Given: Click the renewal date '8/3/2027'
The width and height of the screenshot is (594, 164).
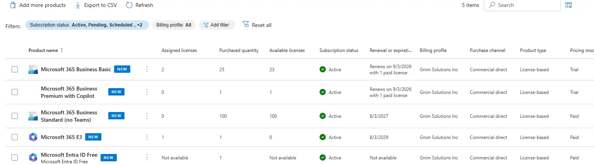Looking at the screenshot, I should click(x=378, y=116).
